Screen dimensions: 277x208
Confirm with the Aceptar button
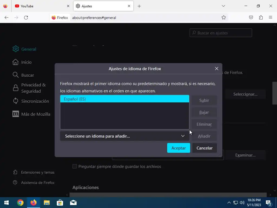coord(179,148)
